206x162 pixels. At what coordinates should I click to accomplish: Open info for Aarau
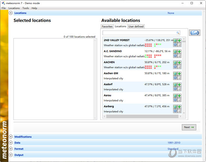175,100
